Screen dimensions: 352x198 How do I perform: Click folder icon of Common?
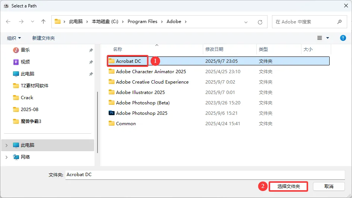pos(112,123)
